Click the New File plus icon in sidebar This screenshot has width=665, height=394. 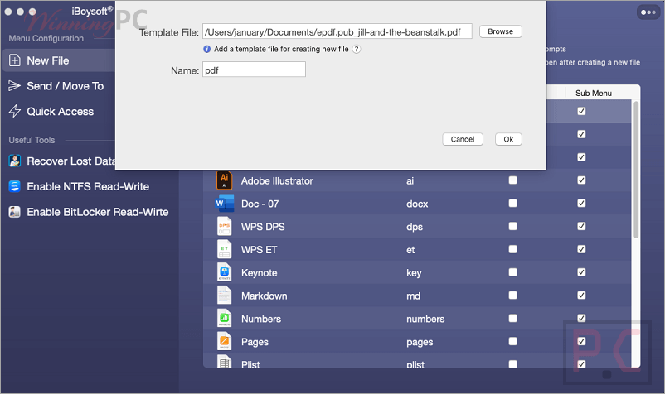click(x=14, y=60)
